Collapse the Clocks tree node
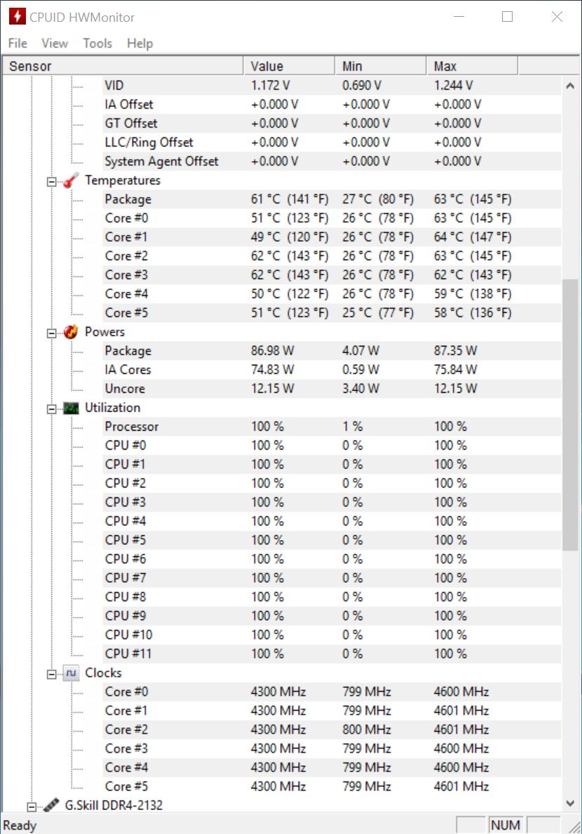 51,674
